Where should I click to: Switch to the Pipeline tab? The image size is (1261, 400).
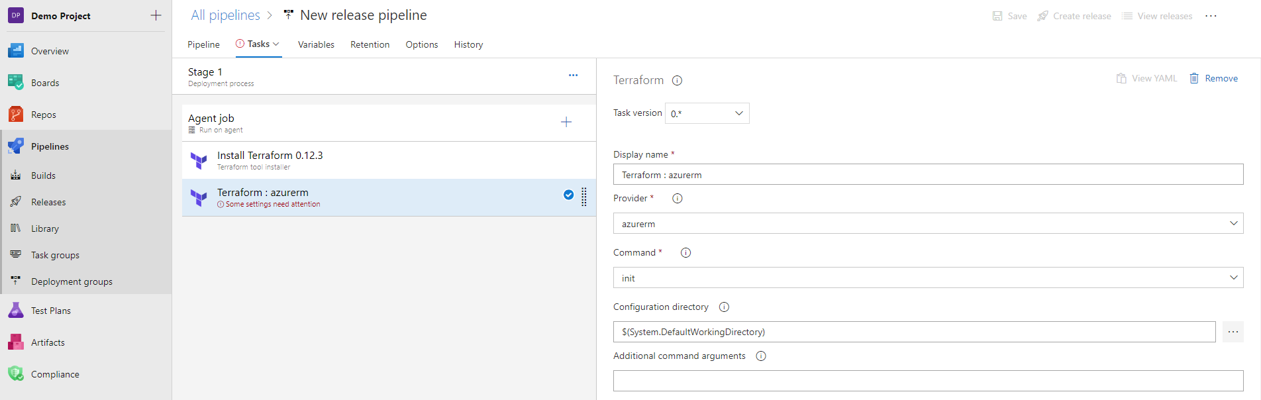[x=203, y=44]
